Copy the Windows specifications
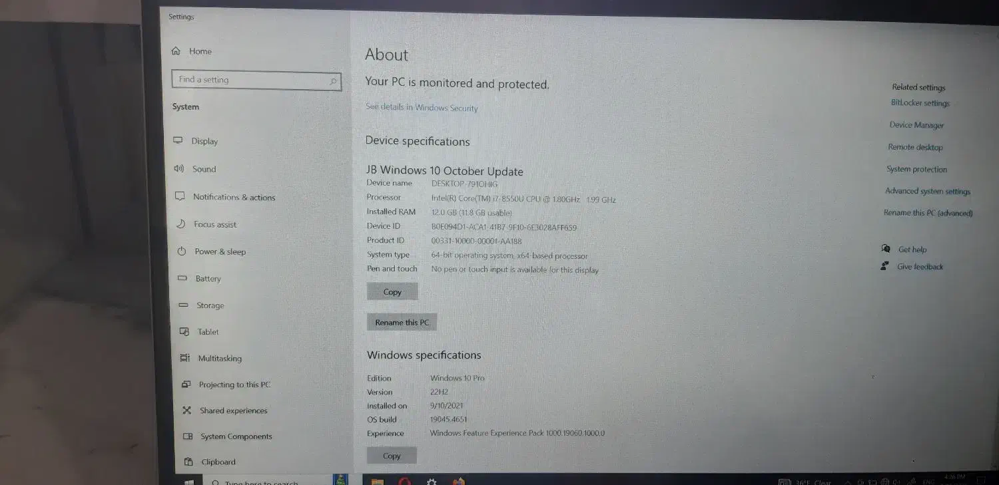Image resolution: width=999 pixels, height=485 pixels. (x=392, y=456)
